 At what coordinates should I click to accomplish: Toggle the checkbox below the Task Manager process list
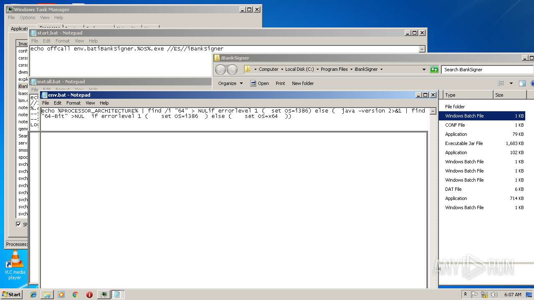click(x=18, y=224)
